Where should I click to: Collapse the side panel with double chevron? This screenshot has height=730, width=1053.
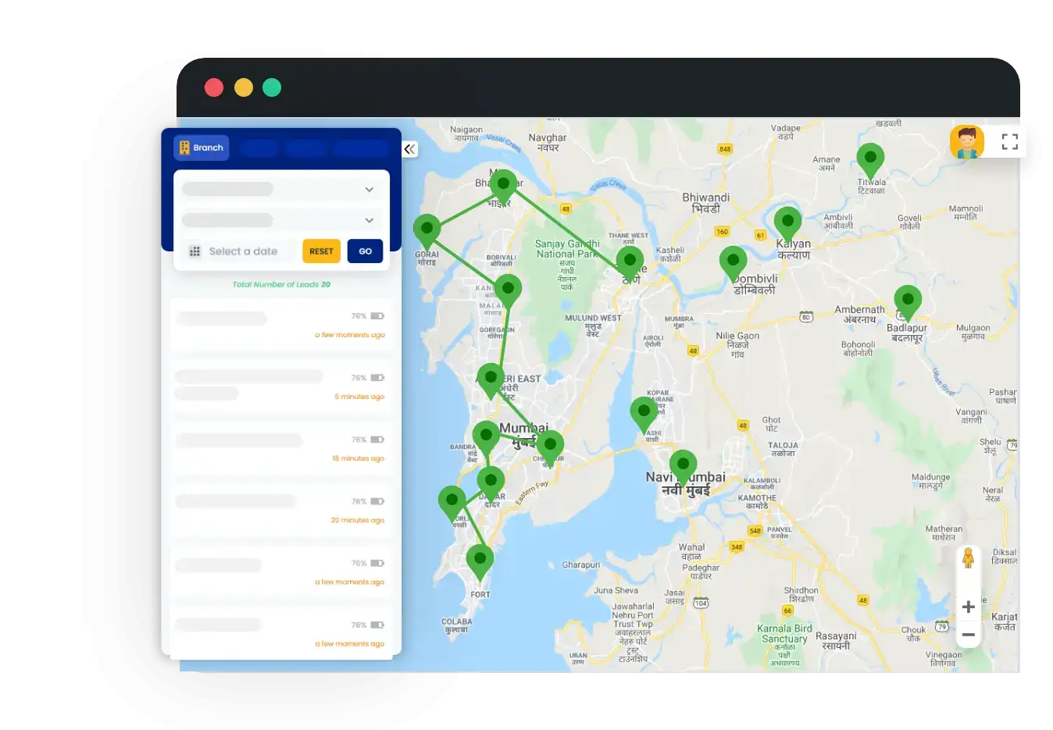point(410,149)
